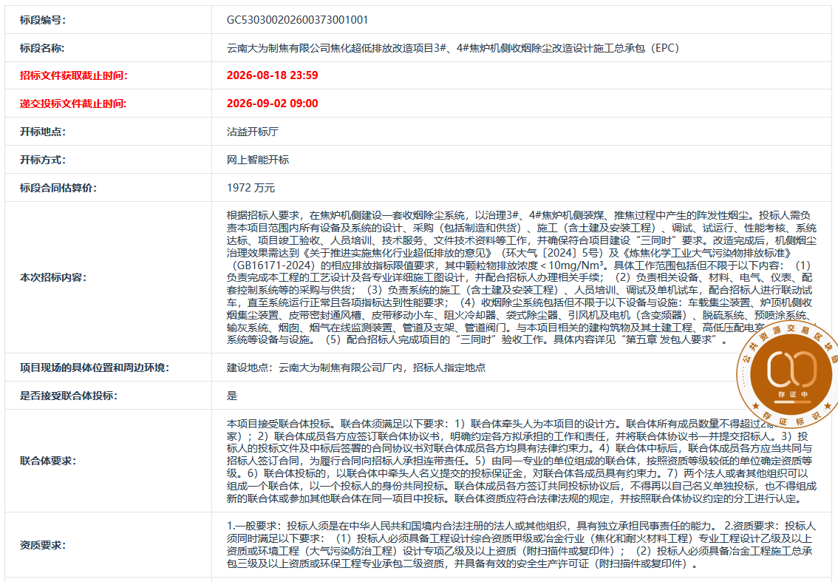Click the red 递交投标文件截止时间 label
This screenshot has width=838, height=582.
pos(73,104)
